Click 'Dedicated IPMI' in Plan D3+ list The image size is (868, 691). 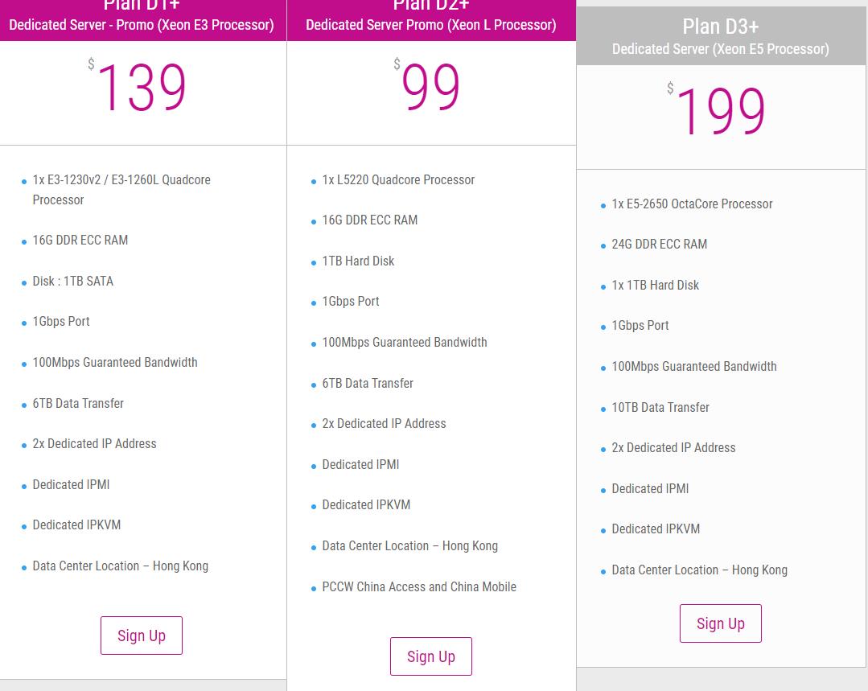click(x=650, y=489)
